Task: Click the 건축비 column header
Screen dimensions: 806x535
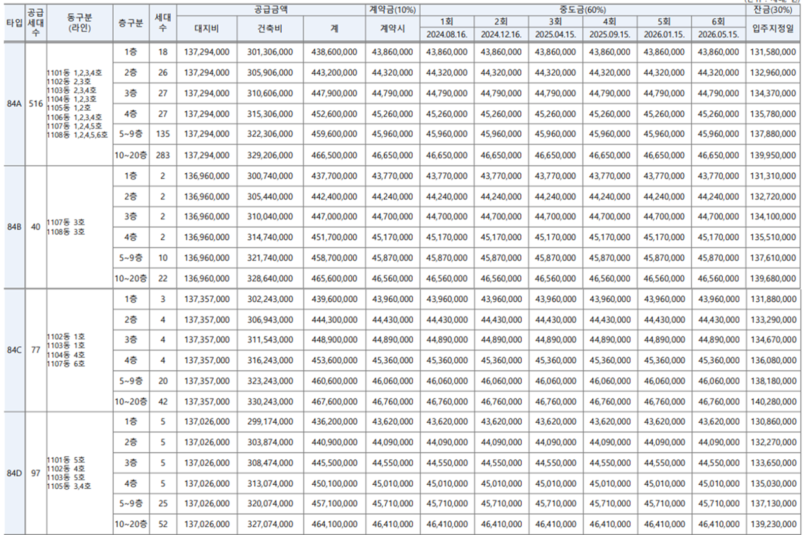Action: pyautogui.click(x=270, y=29)
